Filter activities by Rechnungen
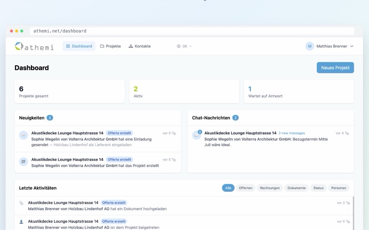 pos(270,188)
